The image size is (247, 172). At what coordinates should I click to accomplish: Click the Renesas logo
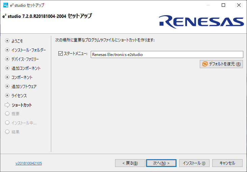[x=201, y=22]
